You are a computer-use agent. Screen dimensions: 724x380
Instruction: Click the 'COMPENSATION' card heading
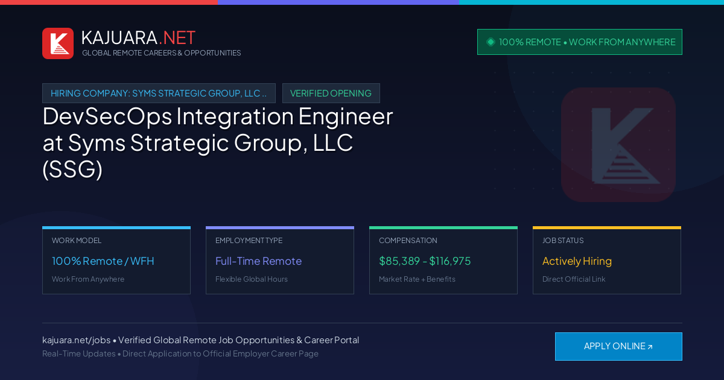click(408, 241)
